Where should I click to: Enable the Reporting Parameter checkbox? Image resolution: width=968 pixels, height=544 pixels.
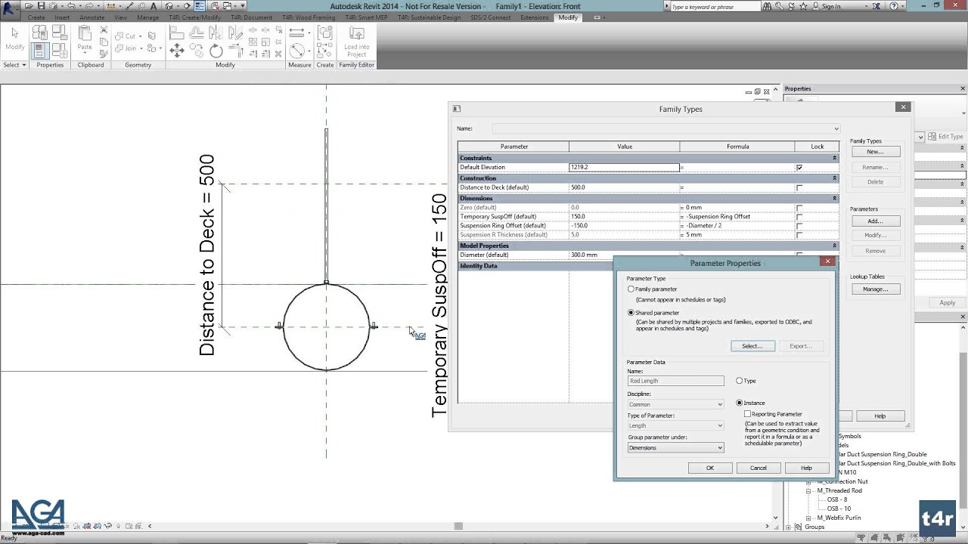747,414
